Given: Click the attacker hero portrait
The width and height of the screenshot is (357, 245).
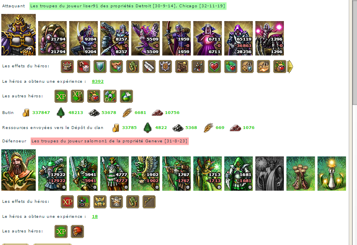Looking at the screenshot, I should (x=18, y=35).
